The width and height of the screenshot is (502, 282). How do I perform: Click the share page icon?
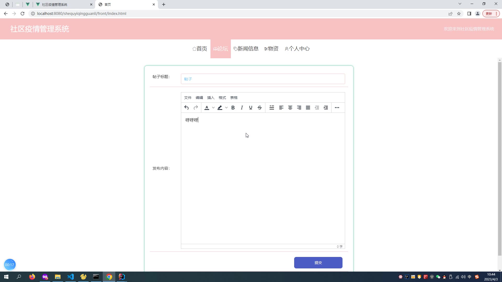coord(450,14)
